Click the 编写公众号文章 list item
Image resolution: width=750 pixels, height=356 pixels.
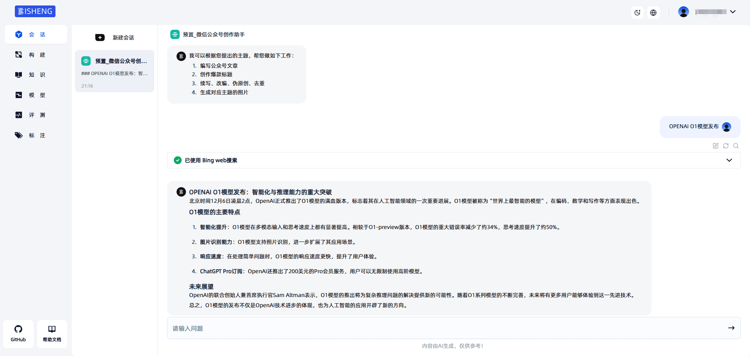click(x=219, y=66)
